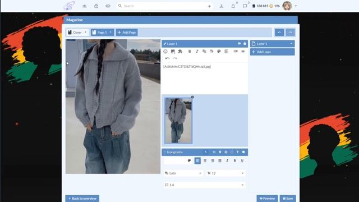
Task: Open text size icon in editor toolbar
Action: tap(211, 52)
